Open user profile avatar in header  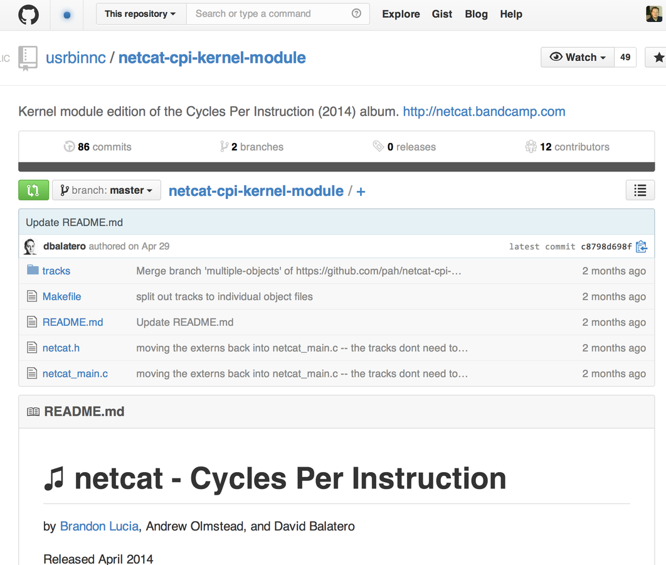click(x=654, y=14)
